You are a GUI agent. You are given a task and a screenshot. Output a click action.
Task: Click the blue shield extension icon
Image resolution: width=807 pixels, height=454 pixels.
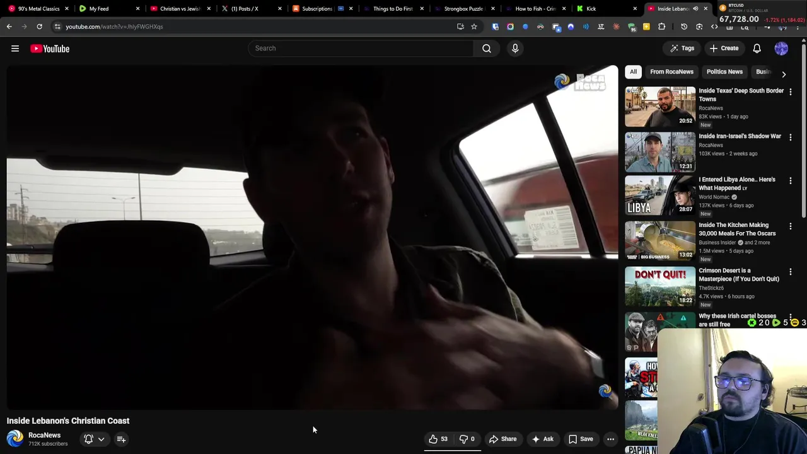pos(495,26)
